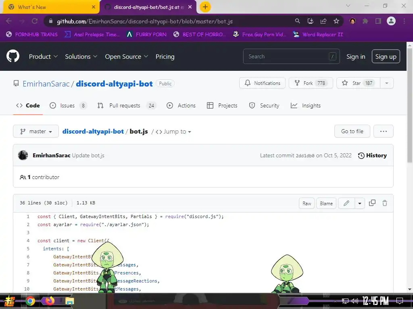Image resolution: width=413 pixels, height=309 pixels.
Task: Open the Word Replacer II bookmark
Action: [318, 35]
